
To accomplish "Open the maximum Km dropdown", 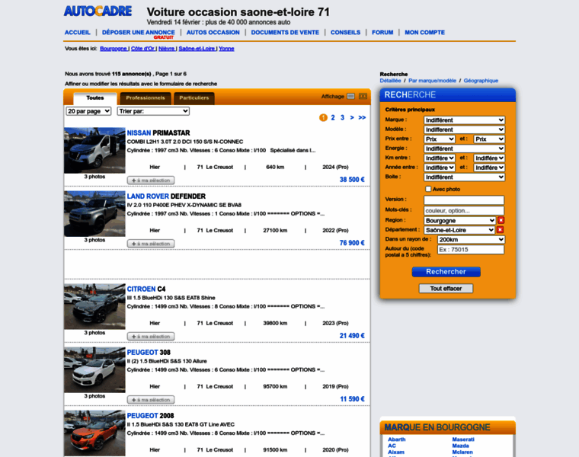I will pyautogui.click(x=489, y=158).
